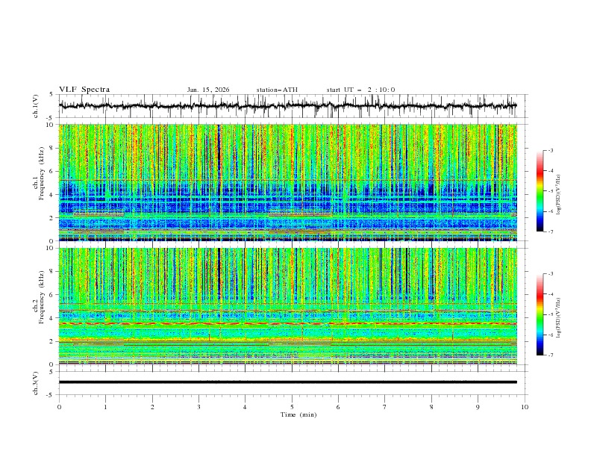Click the "Time (min)" axis label
Screen dimensions: 591x457
[298, 414]
